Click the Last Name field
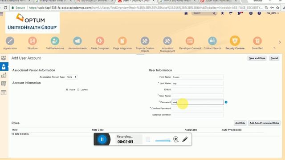Viewport: 285px width, 160px height. click(x=198, y=84)
